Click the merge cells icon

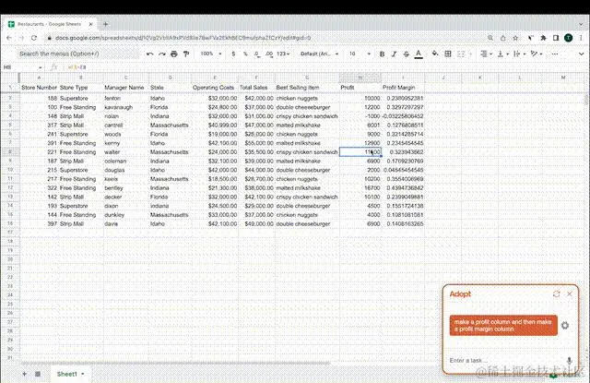pos(461,54)
